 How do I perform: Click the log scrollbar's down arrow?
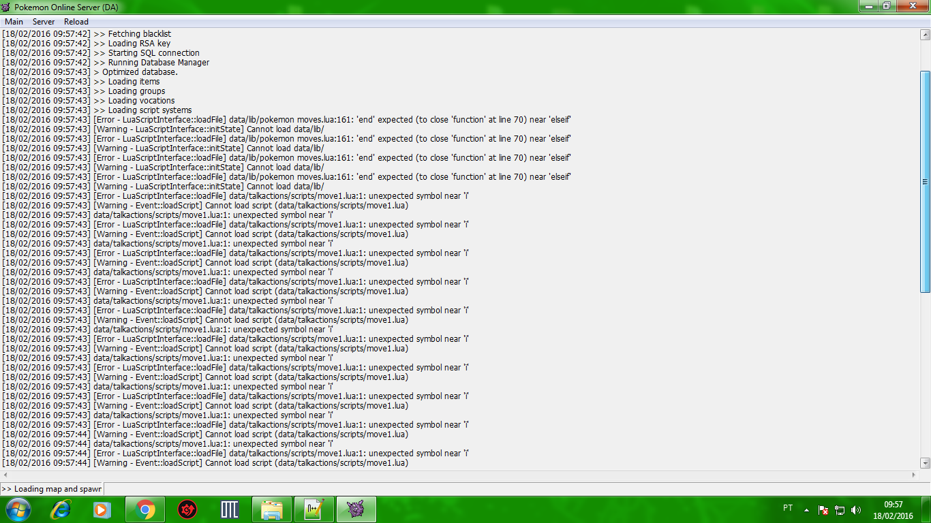coord(925,463)
